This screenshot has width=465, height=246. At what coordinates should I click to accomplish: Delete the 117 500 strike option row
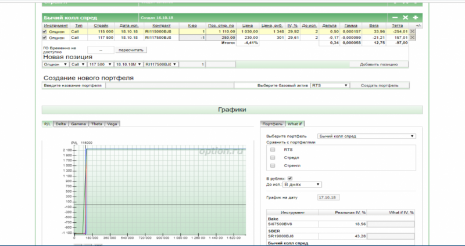[412, 37]
